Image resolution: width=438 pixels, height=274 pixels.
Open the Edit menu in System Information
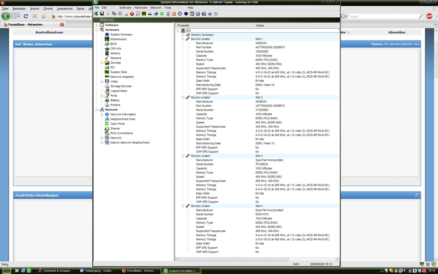[104, 8]
